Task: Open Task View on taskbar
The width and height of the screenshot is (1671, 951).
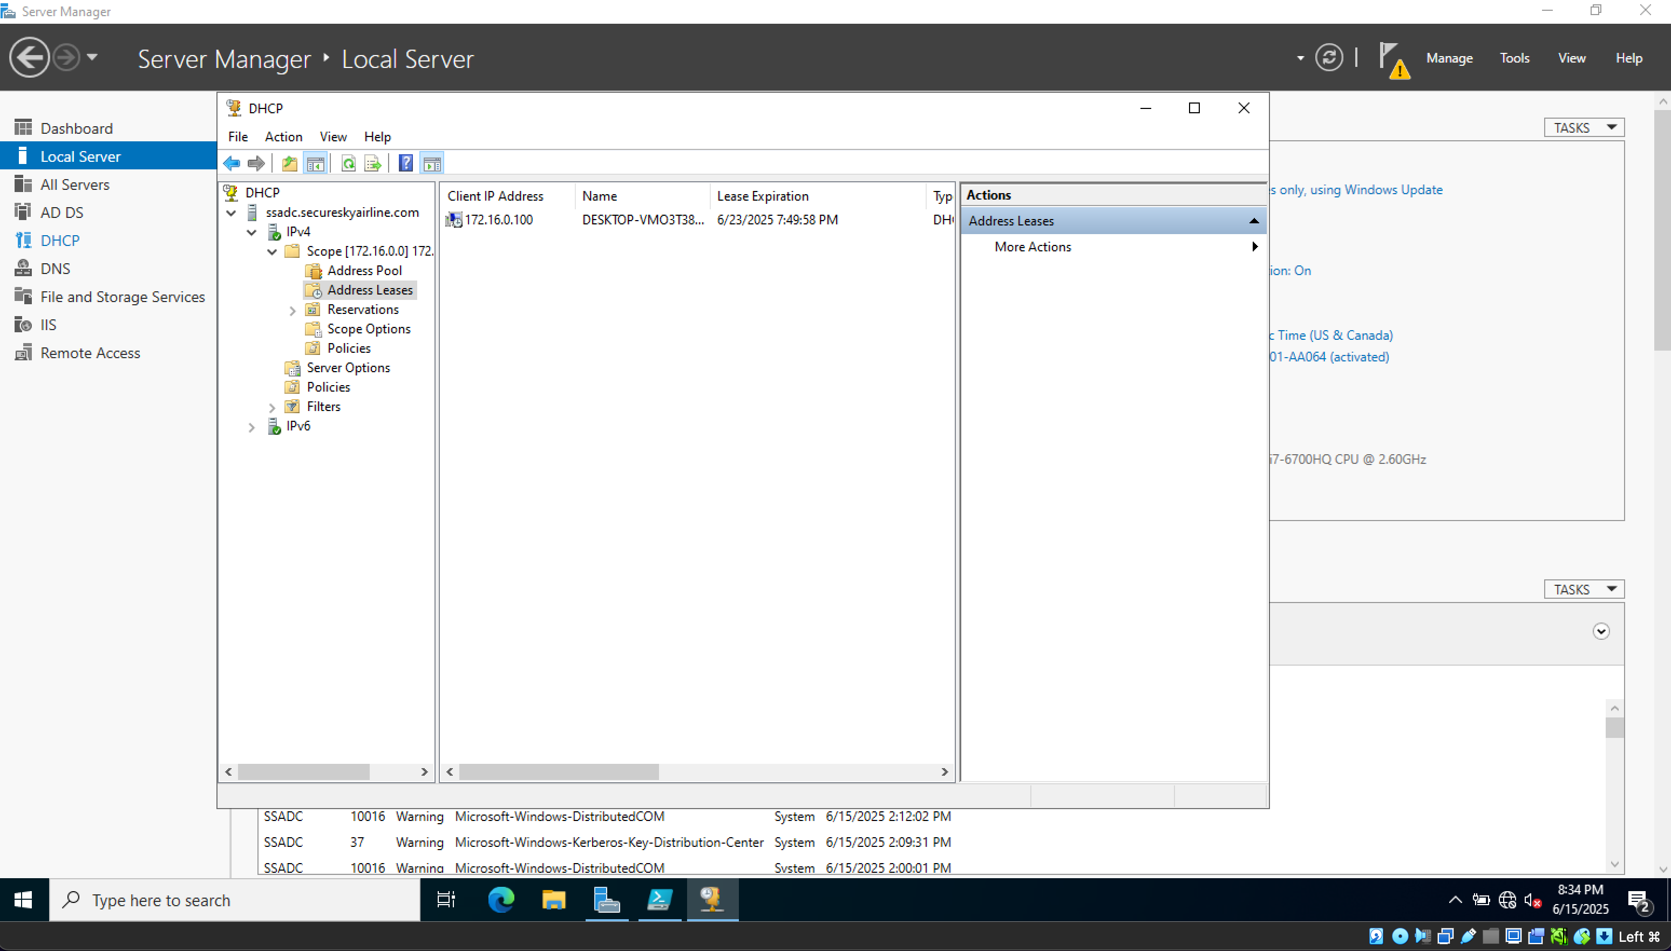Action: point(446,900)
